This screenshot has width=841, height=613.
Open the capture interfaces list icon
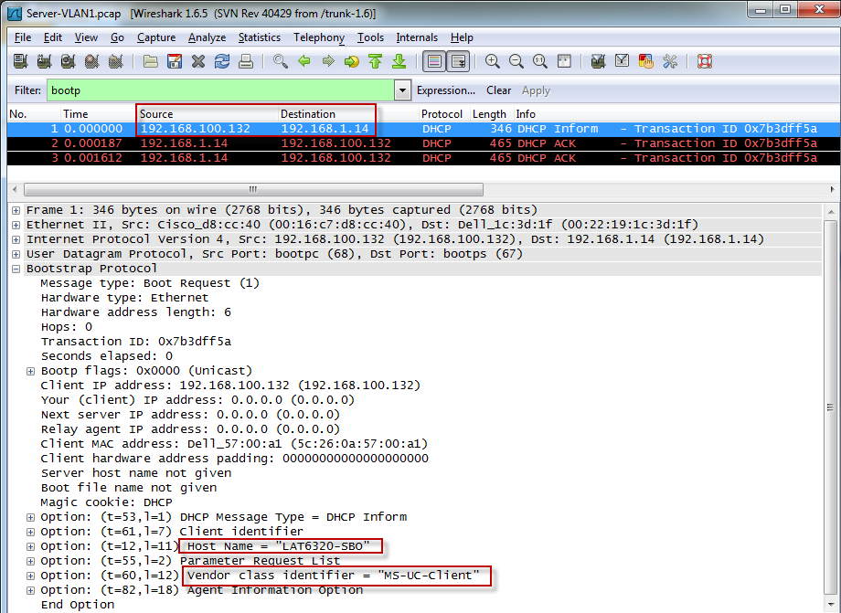[x=20, y=61]
